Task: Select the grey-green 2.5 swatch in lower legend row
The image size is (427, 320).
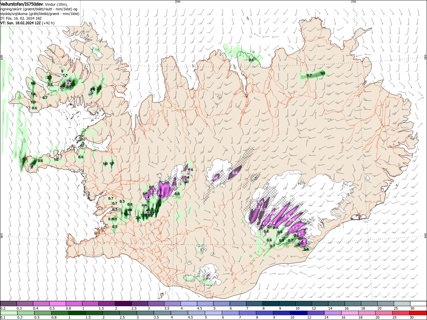Action: coord(128,313)
